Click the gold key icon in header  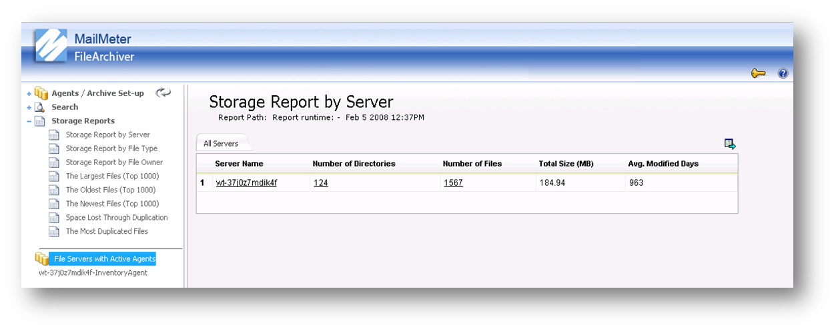[759, 73]
